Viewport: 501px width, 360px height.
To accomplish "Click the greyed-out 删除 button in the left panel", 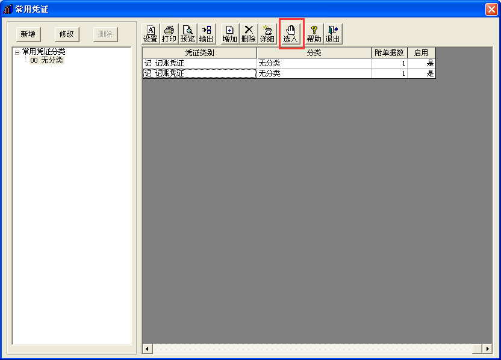I will [x=105, y=34].
